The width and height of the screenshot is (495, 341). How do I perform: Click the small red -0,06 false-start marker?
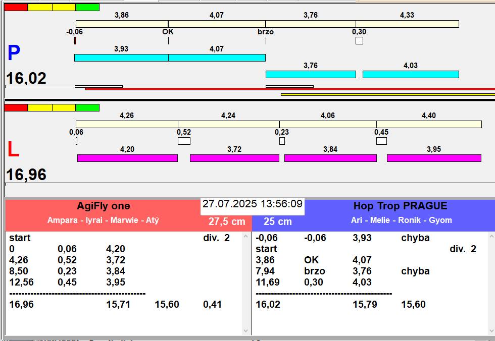click(75, 41)
